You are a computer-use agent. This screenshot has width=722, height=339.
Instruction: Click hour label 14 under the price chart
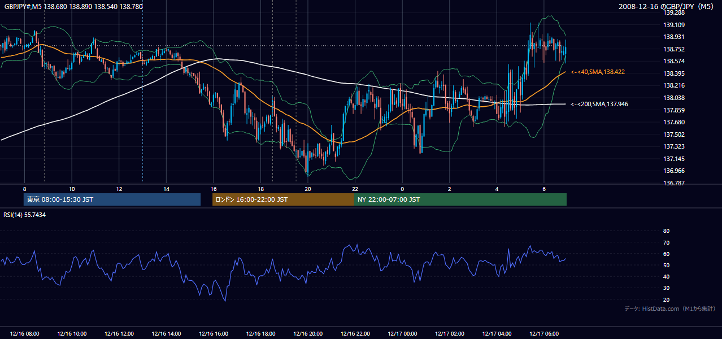pos(166,189)
